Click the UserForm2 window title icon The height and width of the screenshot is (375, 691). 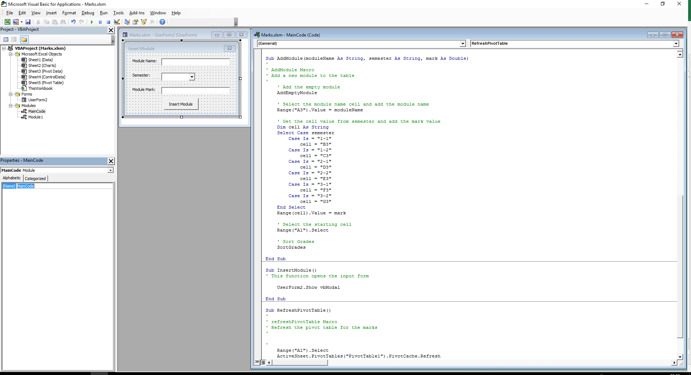[x=125, y=35]
